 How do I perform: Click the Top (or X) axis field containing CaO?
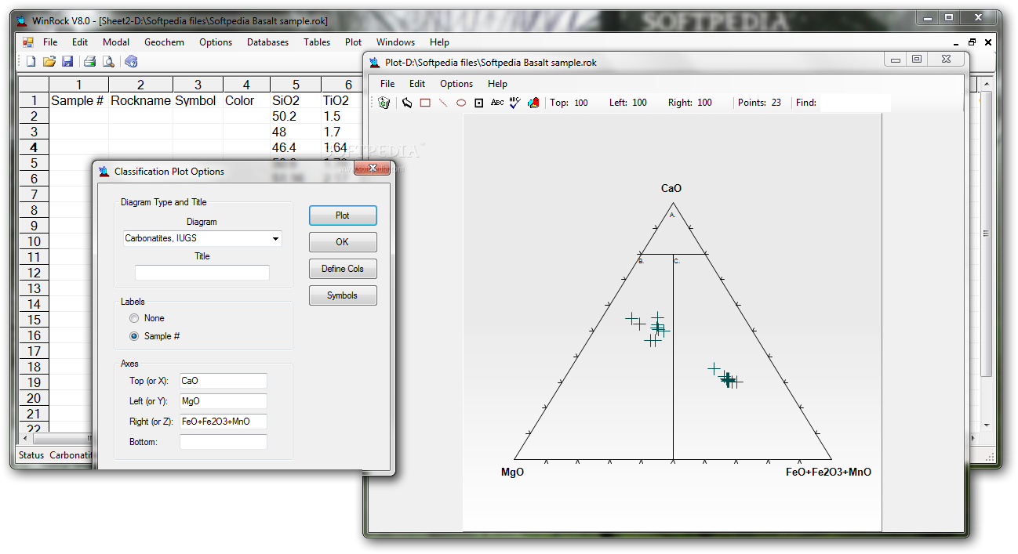[224, 381]
